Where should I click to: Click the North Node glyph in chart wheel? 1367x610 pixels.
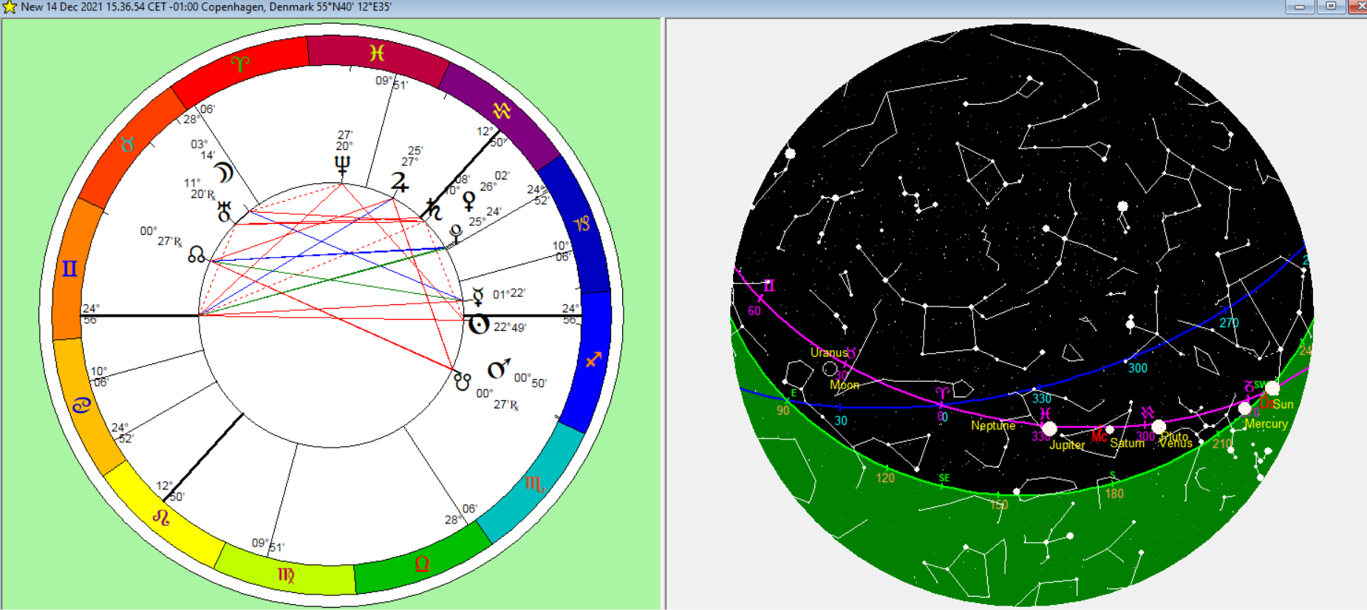[197, 256]
